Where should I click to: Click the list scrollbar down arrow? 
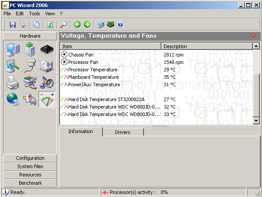(x=256, y=120)
